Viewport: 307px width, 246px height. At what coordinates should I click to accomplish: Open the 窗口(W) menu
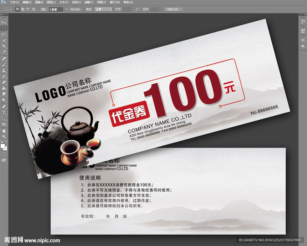(115, 2)
